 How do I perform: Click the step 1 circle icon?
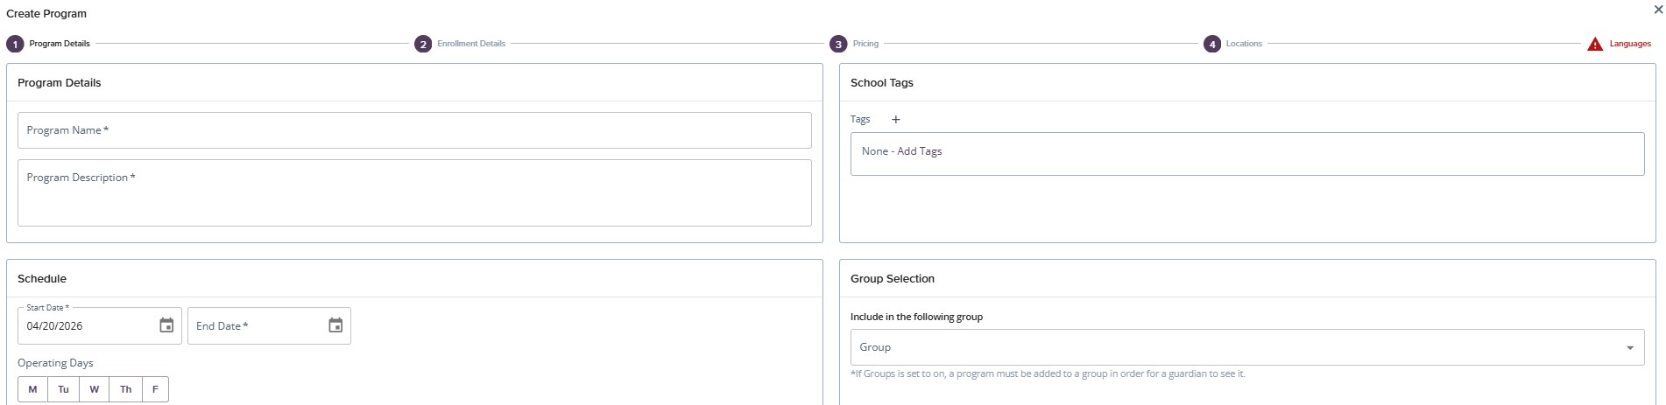tap(15, 44)
